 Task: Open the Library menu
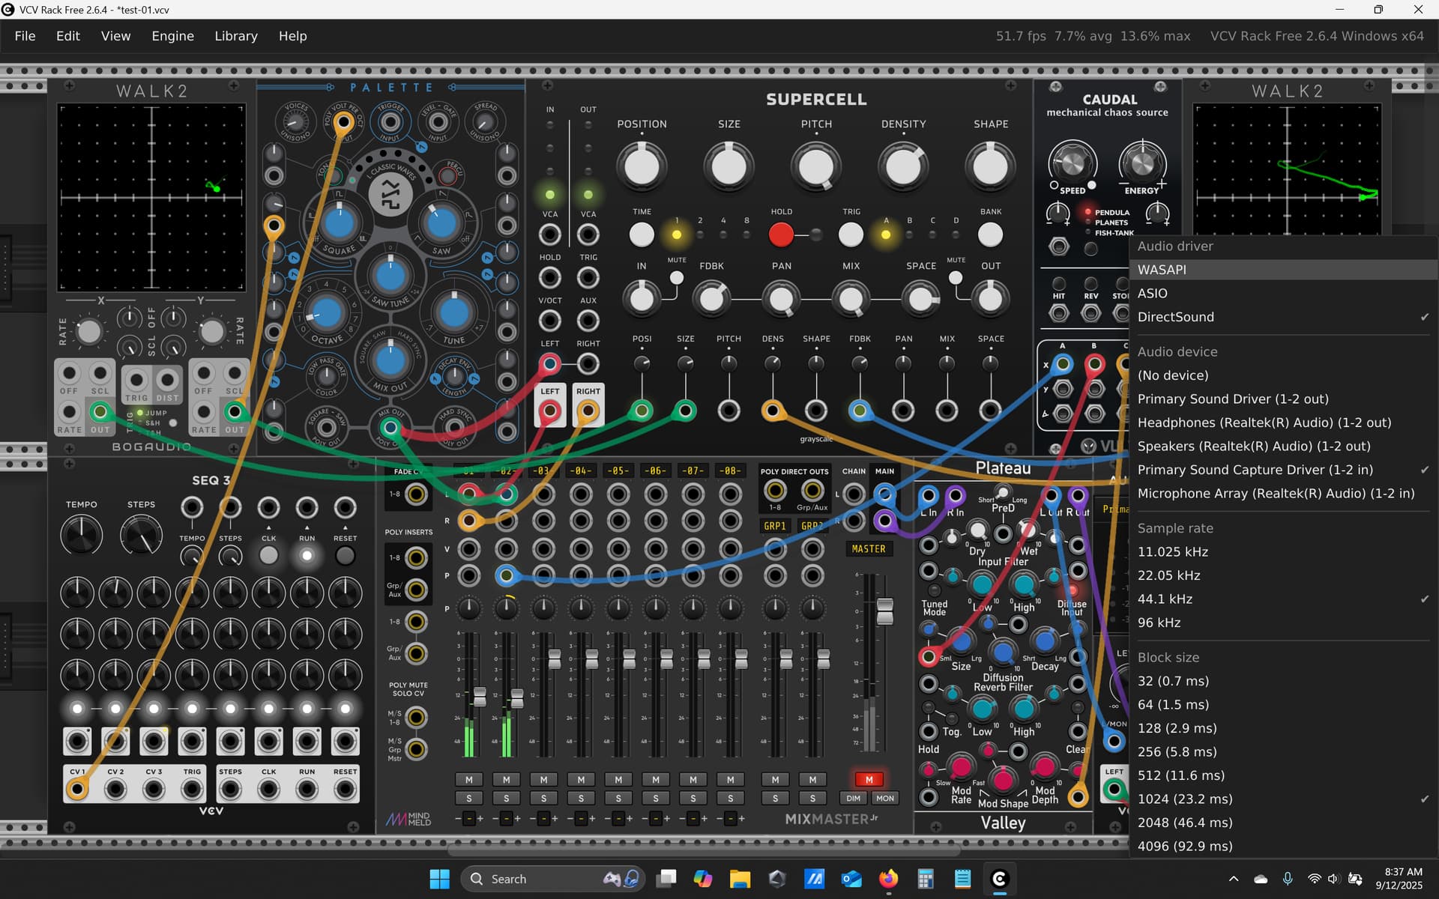coord(235,36)
